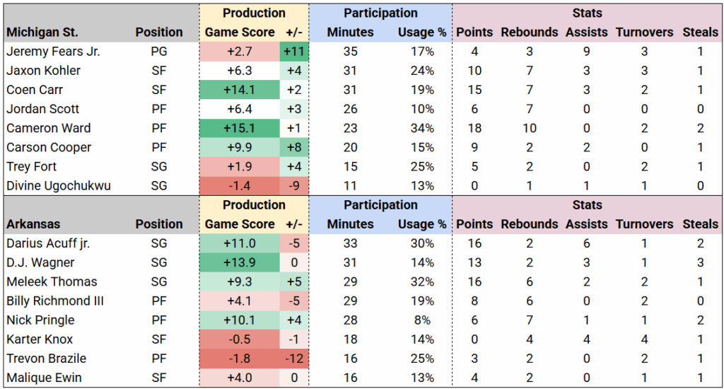The height and width of the screenshot is (389, 724).
Task: Click Jaxon Kohler's player name
Action: click(x=44, y=71)
